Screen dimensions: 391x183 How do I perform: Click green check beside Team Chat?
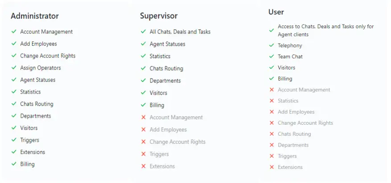(x=272, y=56)
